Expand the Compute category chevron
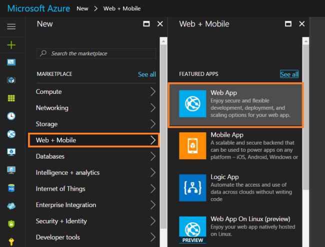The width and height of the screenshot is (325, 247). (153, 92)
